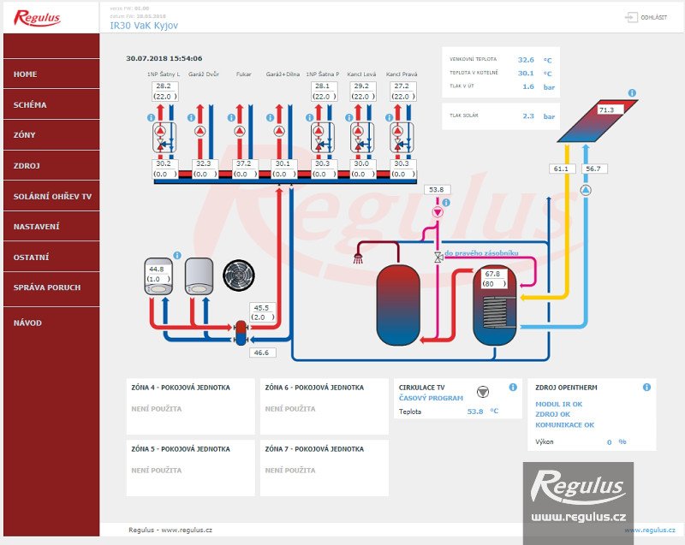The width and height of the screenshot is (685, 545).
Task: Click the right tank with coil
Action: click(495, 305)
